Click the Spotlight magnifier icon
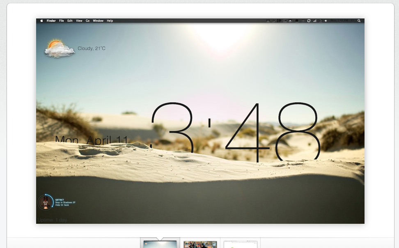Screen dimensions: 399x248 coord(359,21)
